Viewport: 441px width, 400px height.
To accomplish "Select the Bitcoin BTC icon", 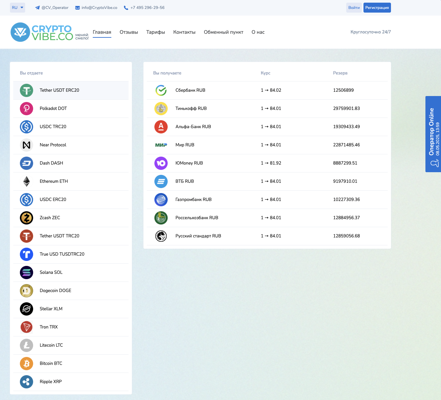I will coord(27,364).
